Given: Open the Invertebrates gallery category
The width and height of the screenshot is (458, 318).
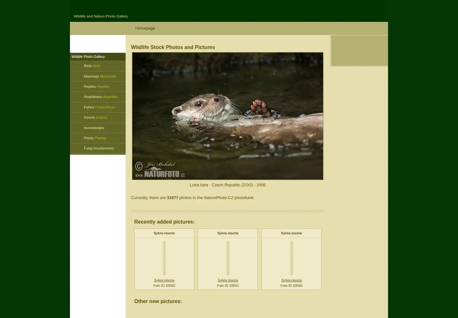Looking at the screenshot, I should [98, 128].
